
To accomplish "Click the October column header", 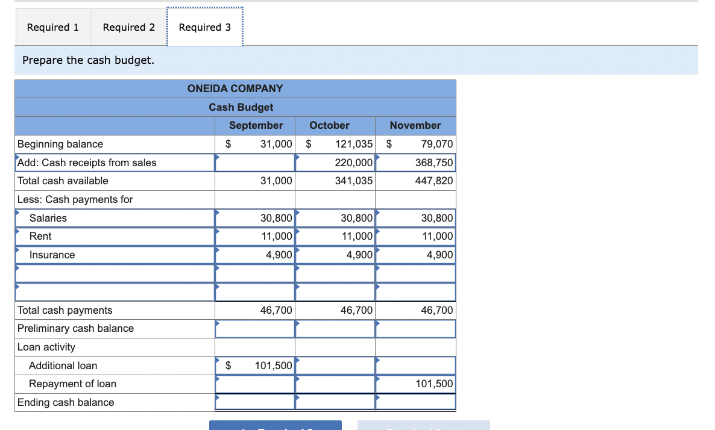I will tap(329, 125).
